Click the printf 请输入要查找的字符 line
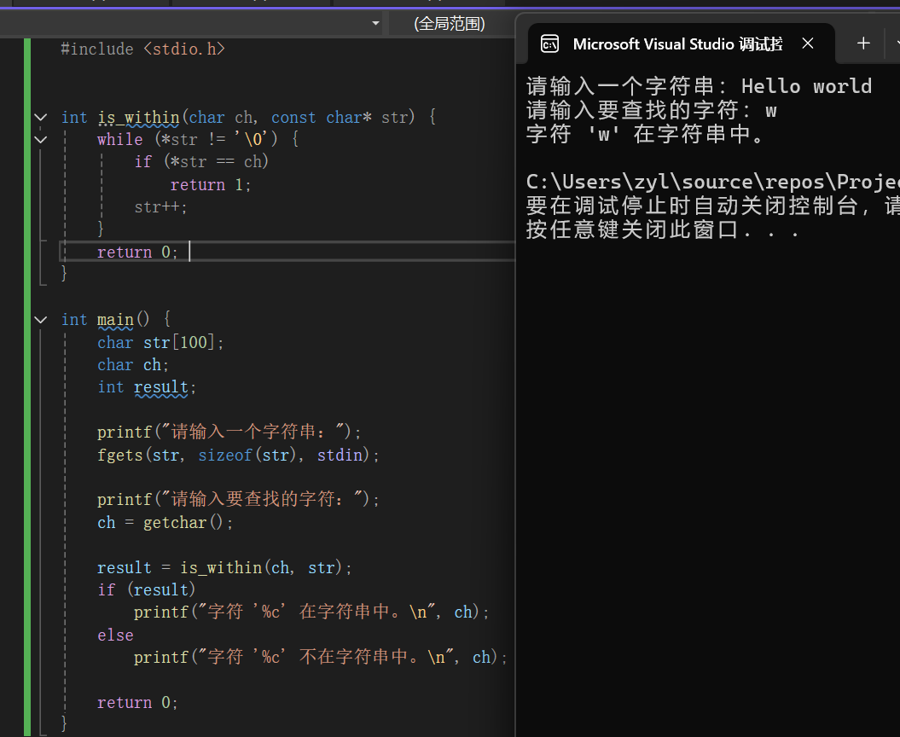The width and height of the screenshot is (900, 737). tap(238, 499)
